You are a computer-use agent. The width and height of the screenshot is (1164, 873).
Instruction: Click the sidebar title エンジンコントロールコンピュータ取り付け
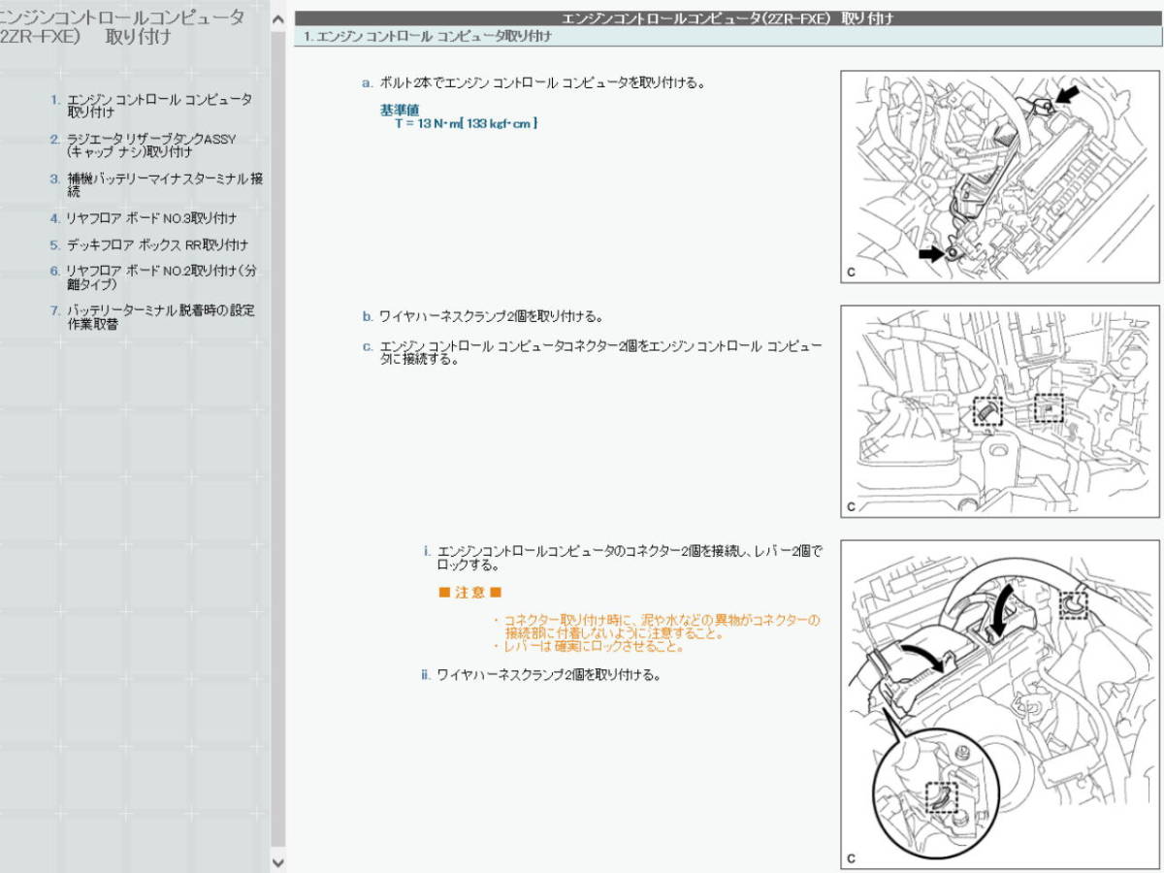point(121,24)
